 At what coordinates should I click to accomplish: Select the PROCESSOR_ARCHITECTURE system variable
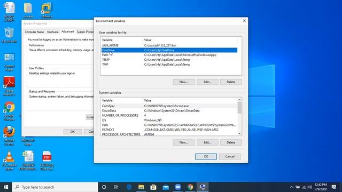[169, 134]
